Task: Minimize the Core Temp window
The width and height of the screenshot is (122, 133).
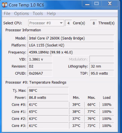Action: tap(87, 4)
